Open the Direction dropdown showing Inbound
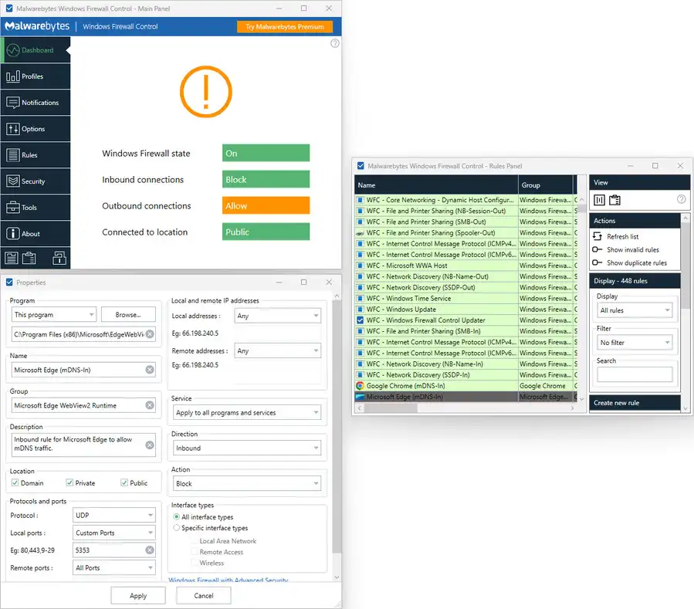This screenshot has height=609, width=694. click(247, 448)
